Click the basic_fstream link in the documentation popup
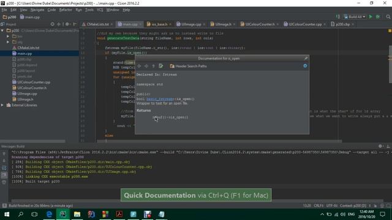The height and width of the screenshot is (220, 392). 160,99
